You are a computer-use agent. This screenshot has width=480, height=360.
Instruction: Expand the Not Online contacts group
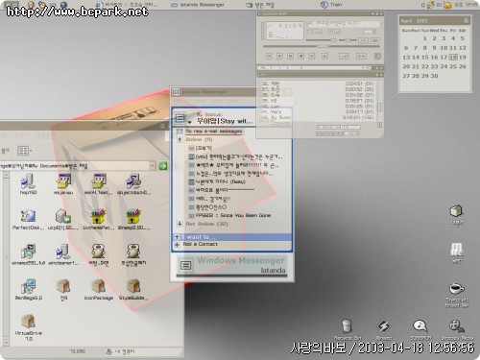coord(180,224)
